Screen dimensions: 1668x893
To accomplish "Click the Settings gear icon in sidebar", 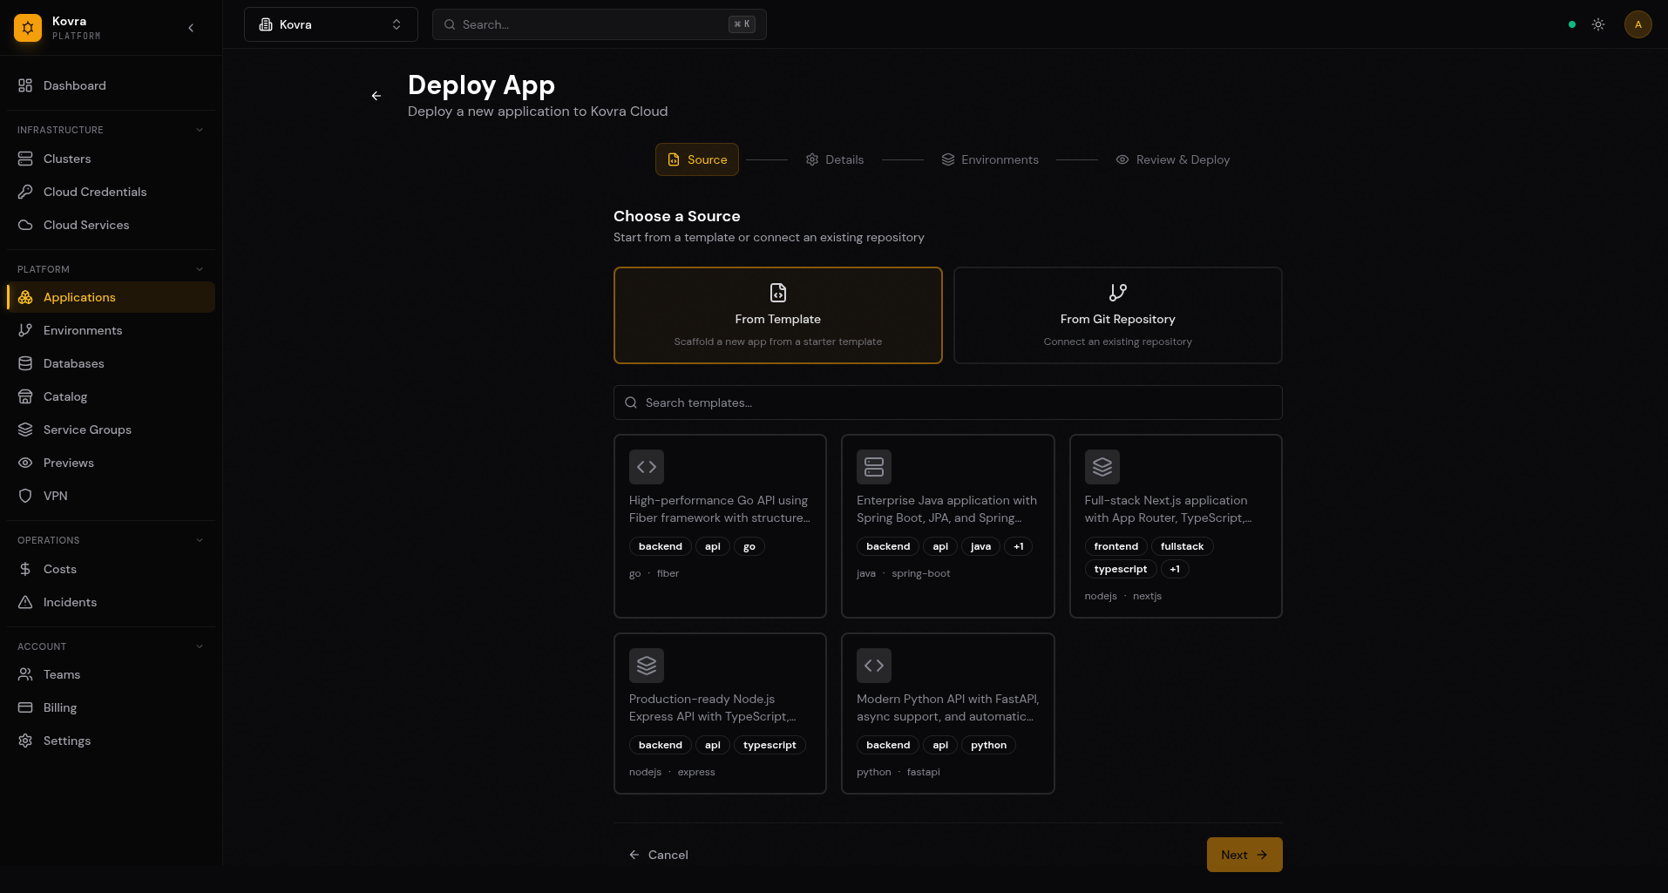I will [25, 741].
